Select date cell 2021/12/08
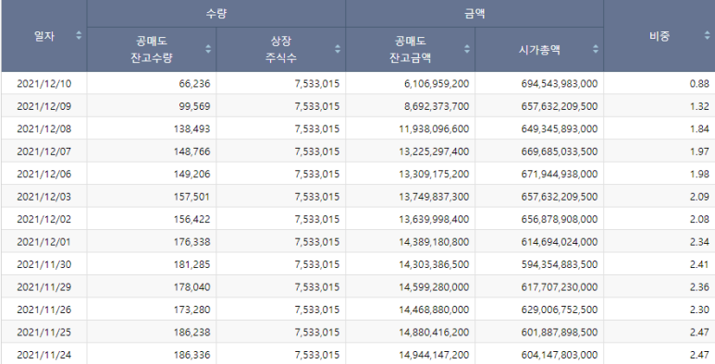The height and width of the screenshot is (364, 715). (x=44, y=129)
